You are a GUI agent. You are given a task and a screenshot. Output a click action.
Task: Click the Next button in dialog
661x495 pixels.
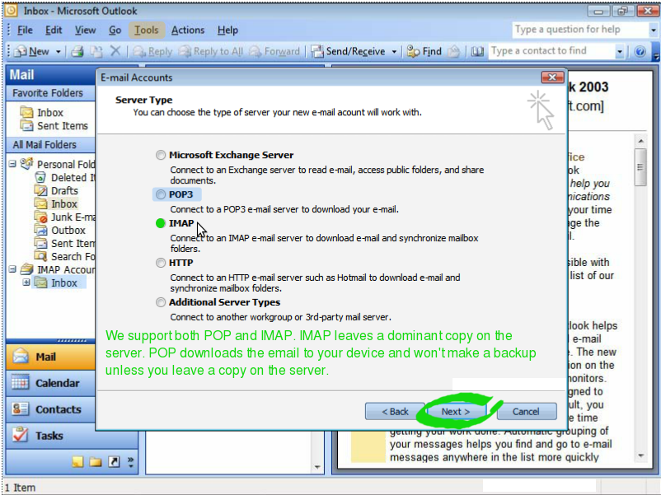tap(455, 412)
